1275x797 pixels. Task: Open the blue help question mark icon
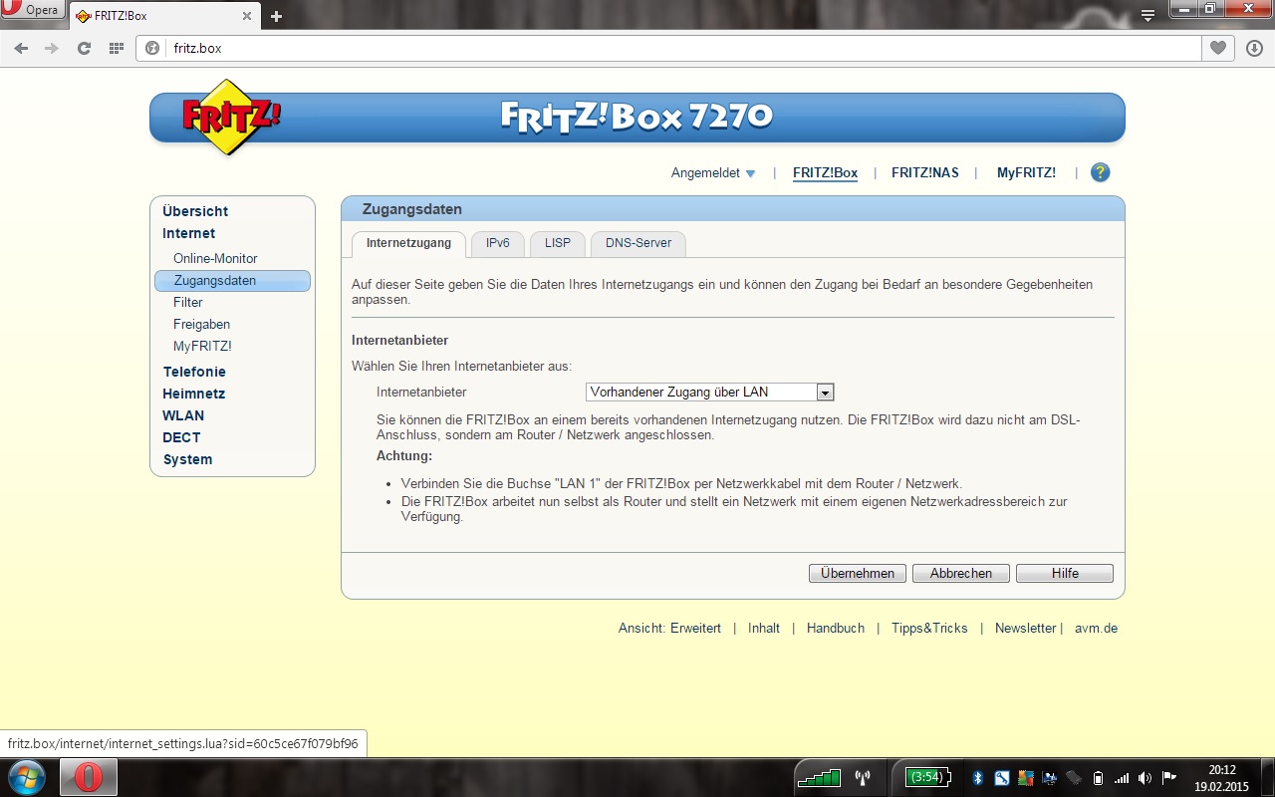tap(1100, 172)
